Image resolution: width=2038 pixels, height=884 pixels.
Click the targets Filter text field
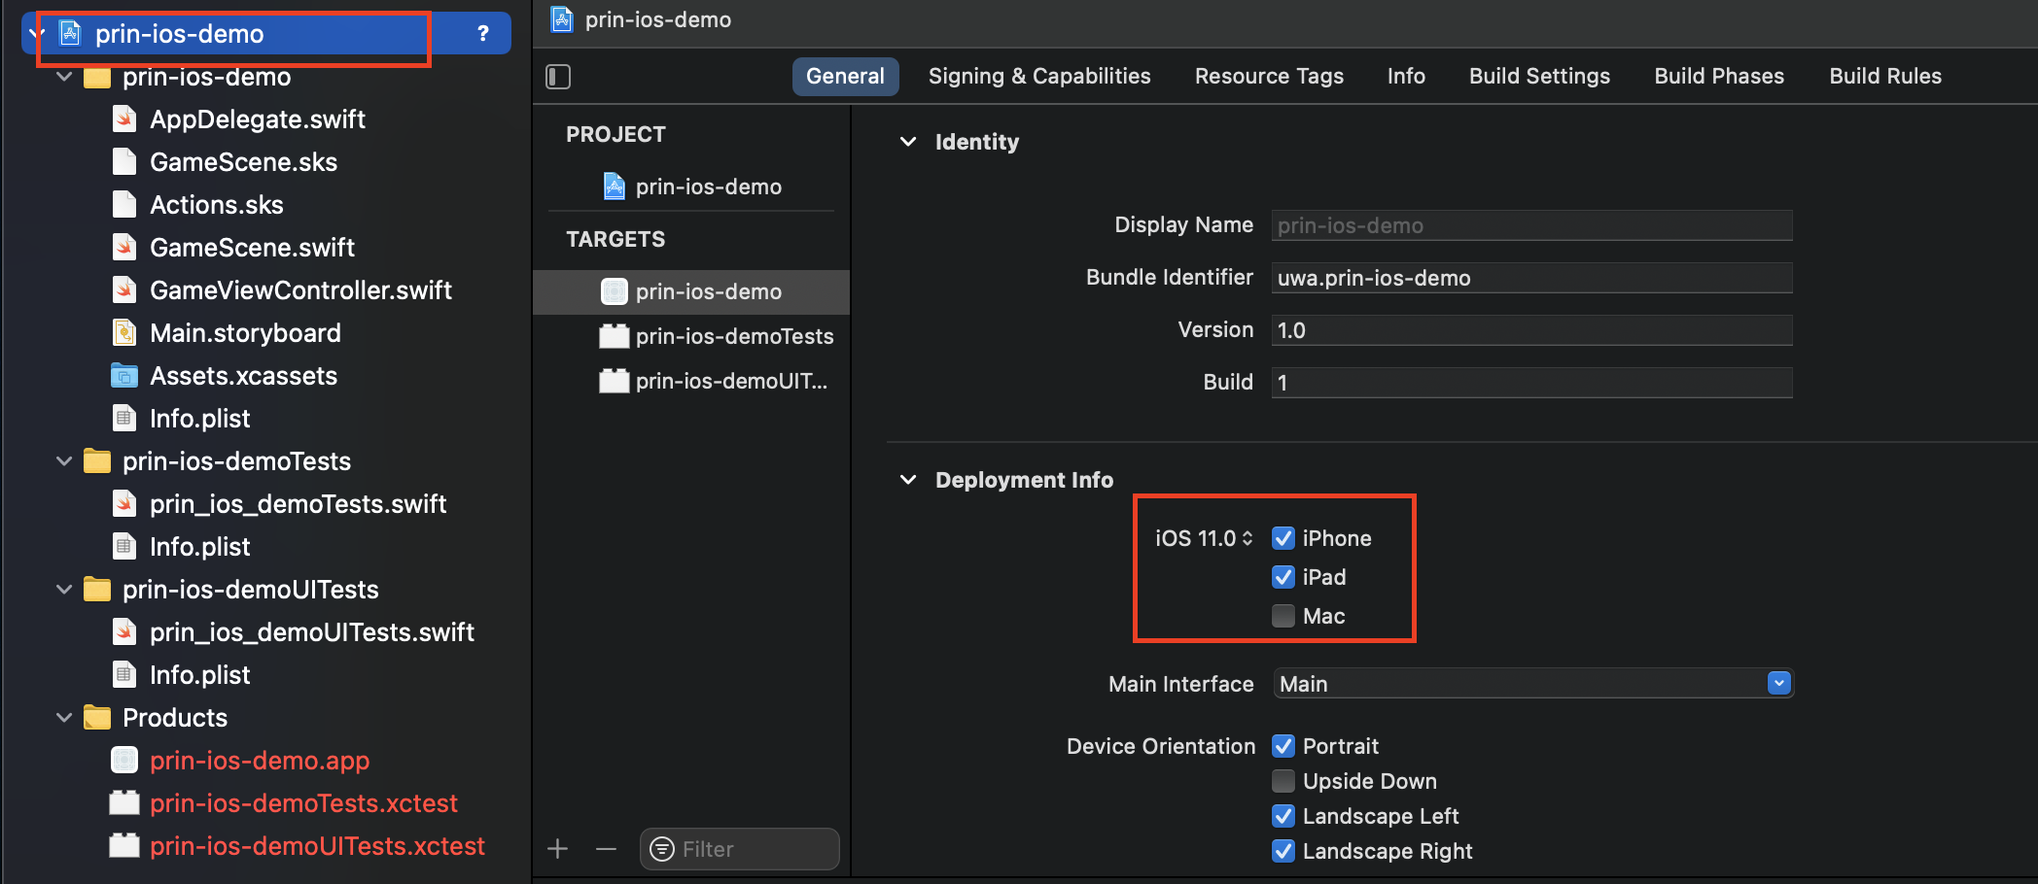tap(739, 849)
